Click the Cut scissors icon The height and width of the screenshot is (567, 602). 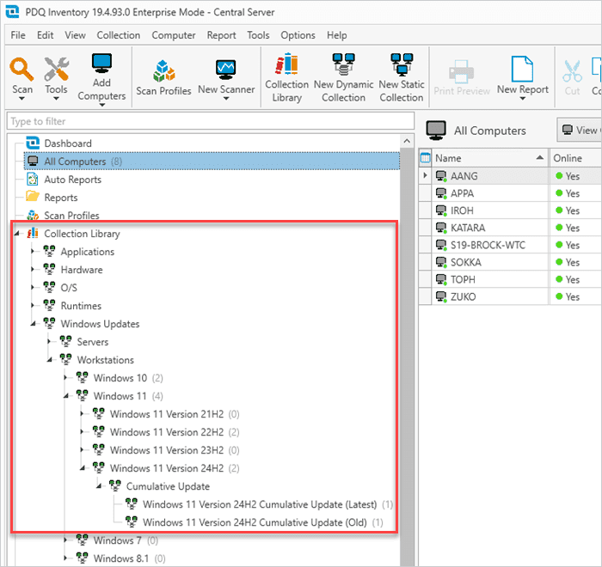(572, 71)
